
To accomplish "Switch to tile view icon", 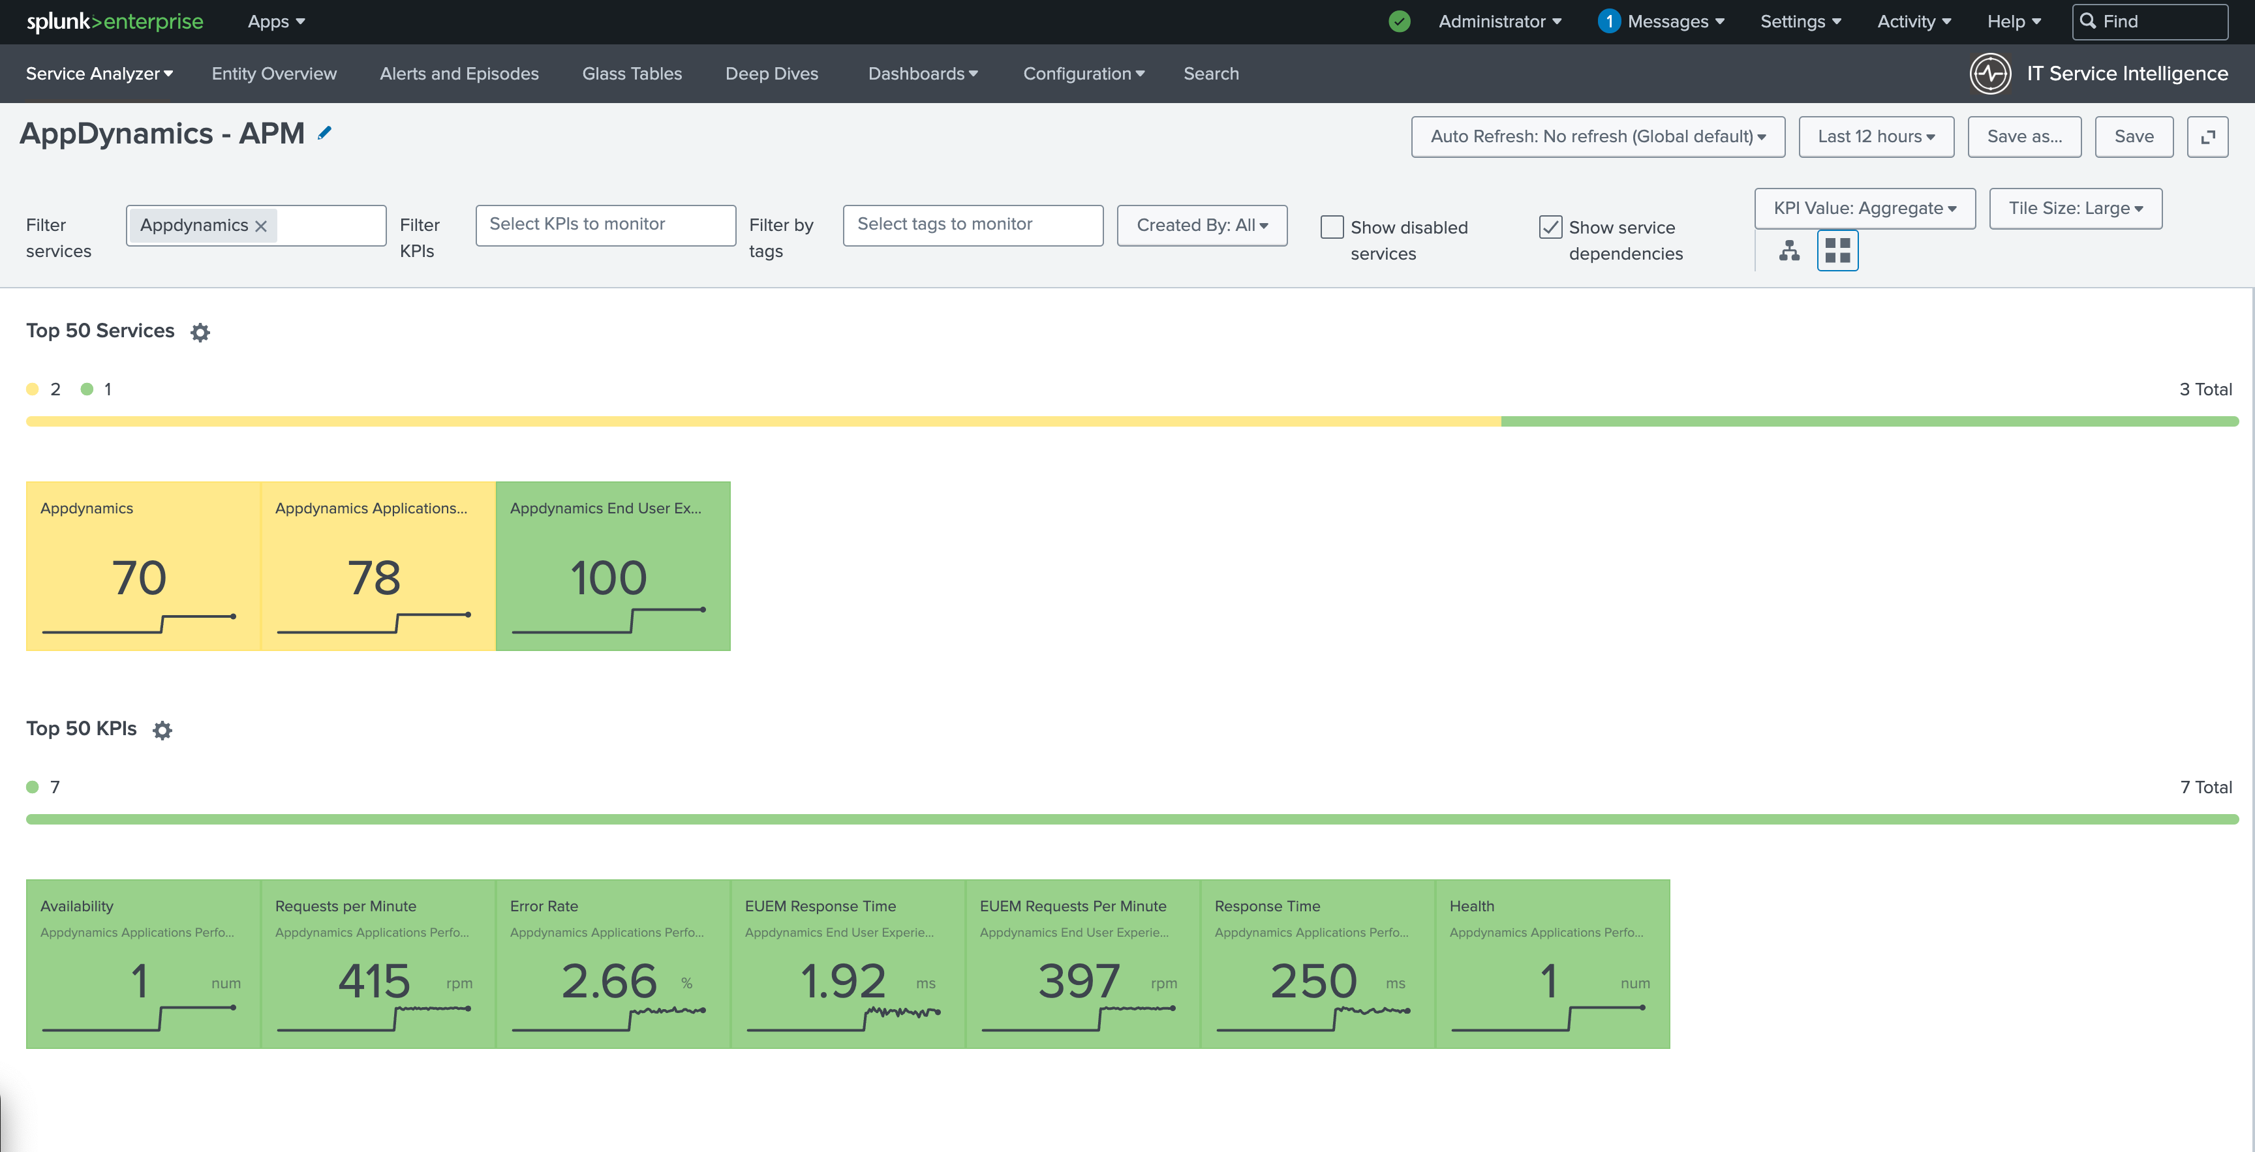I will point(1837,251).
